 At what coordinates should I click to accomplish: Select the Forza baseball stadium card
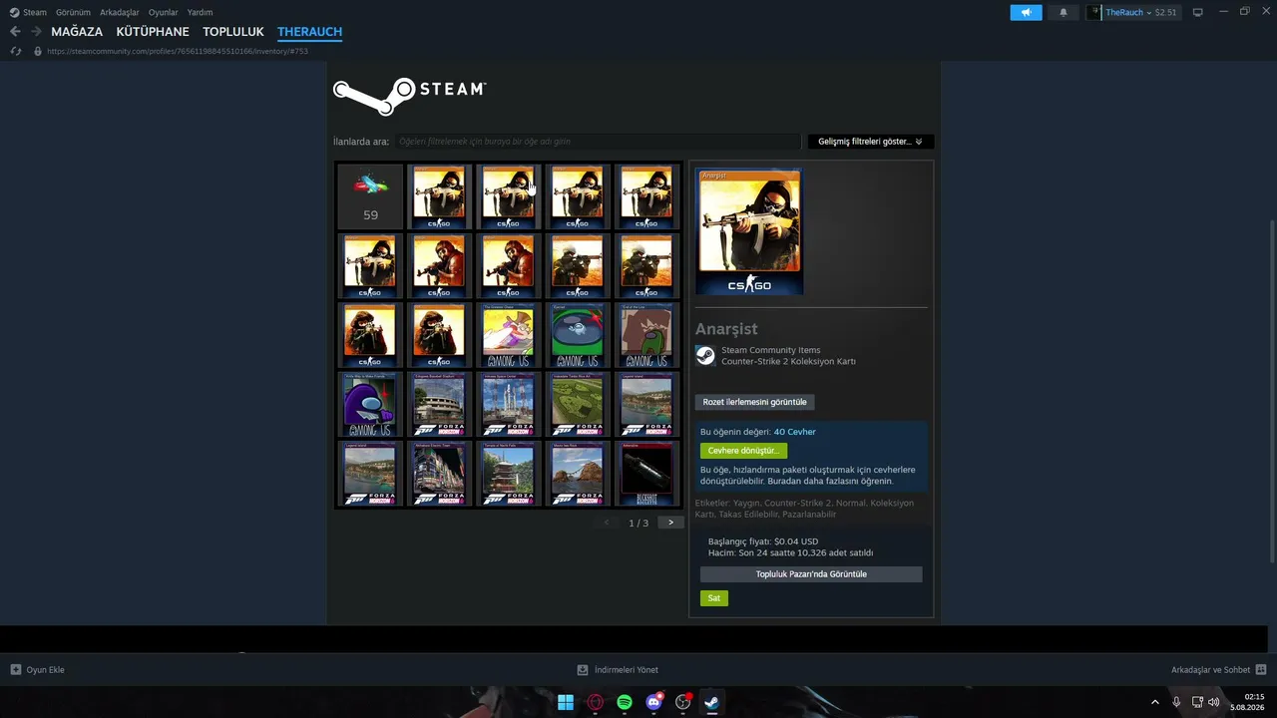439,405
